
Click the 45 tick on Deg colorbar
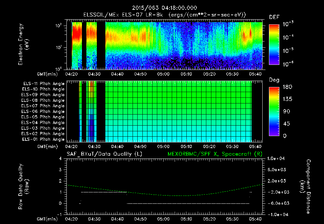pos(286,124)
